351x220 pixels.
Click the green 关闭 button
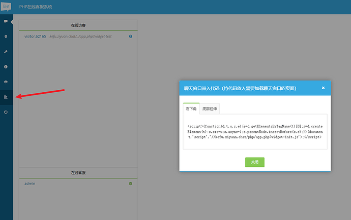click(255, 162)
